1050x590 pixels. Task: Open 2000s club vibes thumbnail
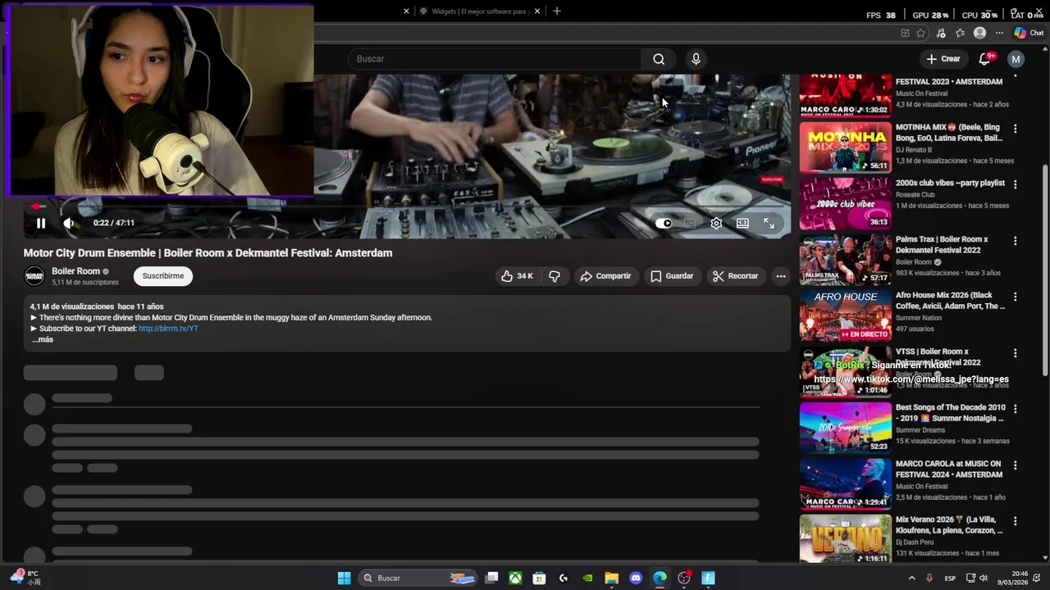coord(845,204)
